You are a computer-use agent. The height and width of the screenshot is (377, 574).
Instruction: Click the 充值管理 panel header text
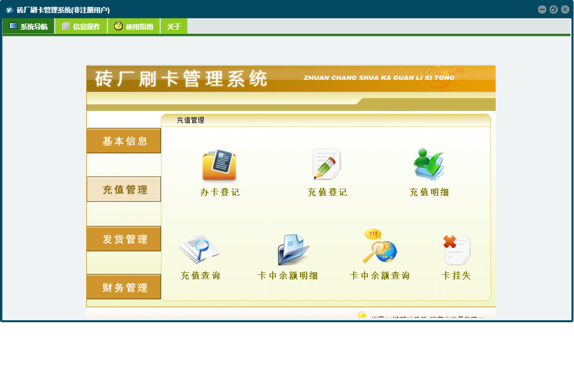[x=190, y=120]
